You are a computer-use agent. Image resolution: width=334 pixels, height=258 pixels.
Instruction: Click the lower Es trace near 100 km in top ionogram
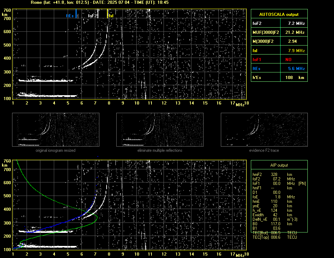click(x=48, y=95)
